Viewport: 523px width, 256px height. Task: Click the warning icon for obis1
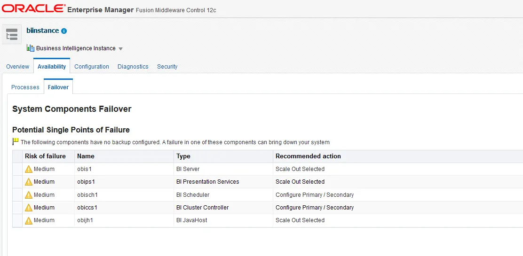pyautogui.click(x=29, y=169)
